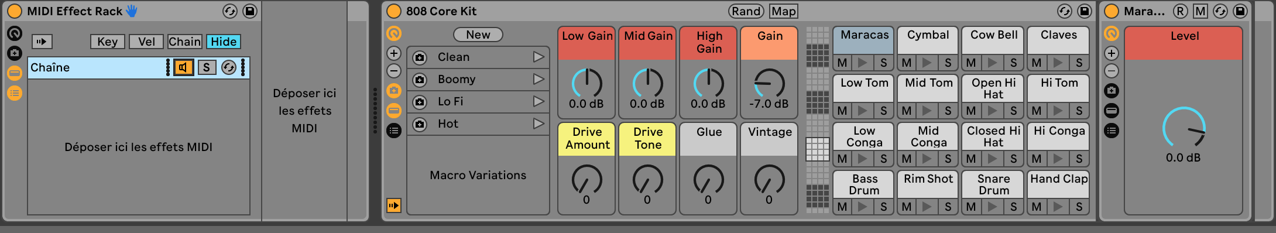This screenshot has width=1276, height=233.
Task: Save the 808 Core Kit preset
Action: pyautogui.click(x=1085, y=11)
